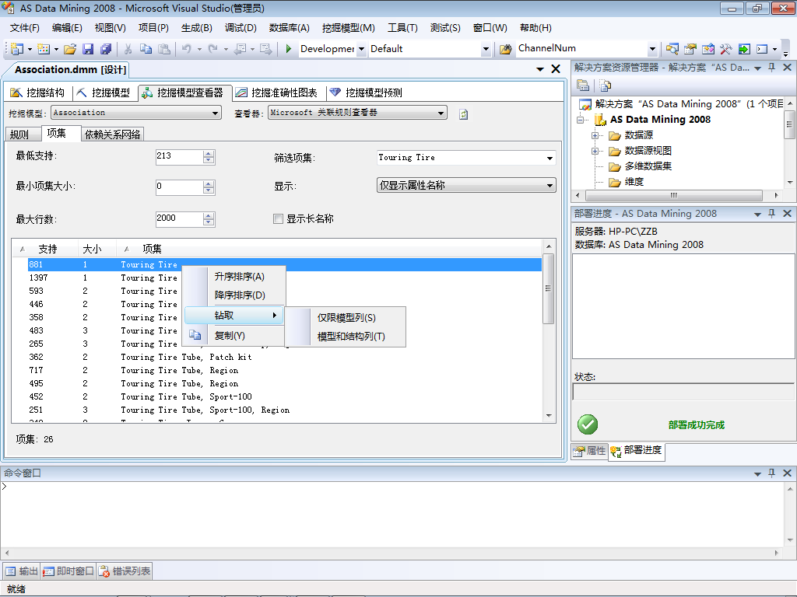Click the refresh viewer icon next to the viewer dropdown
Screen dimensions: 797x597
coord(463,114)
